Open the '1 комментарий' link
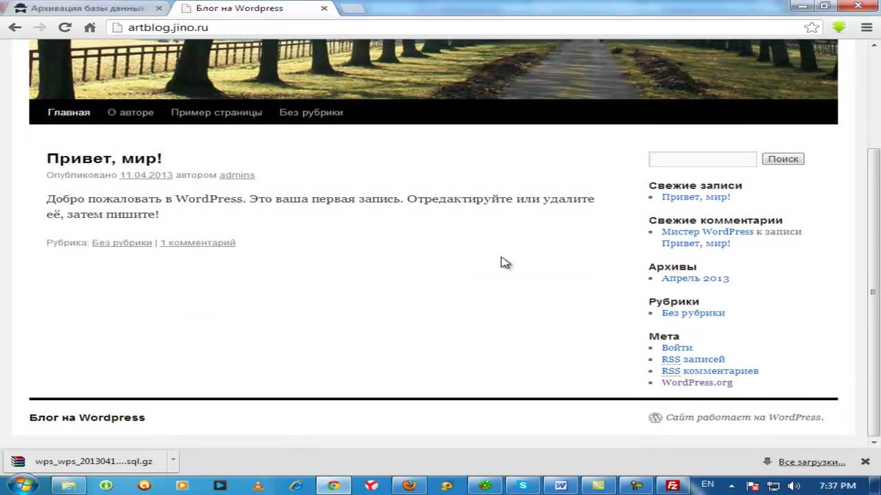The height and width of the screenshot is (495, 881). (198, 243)
